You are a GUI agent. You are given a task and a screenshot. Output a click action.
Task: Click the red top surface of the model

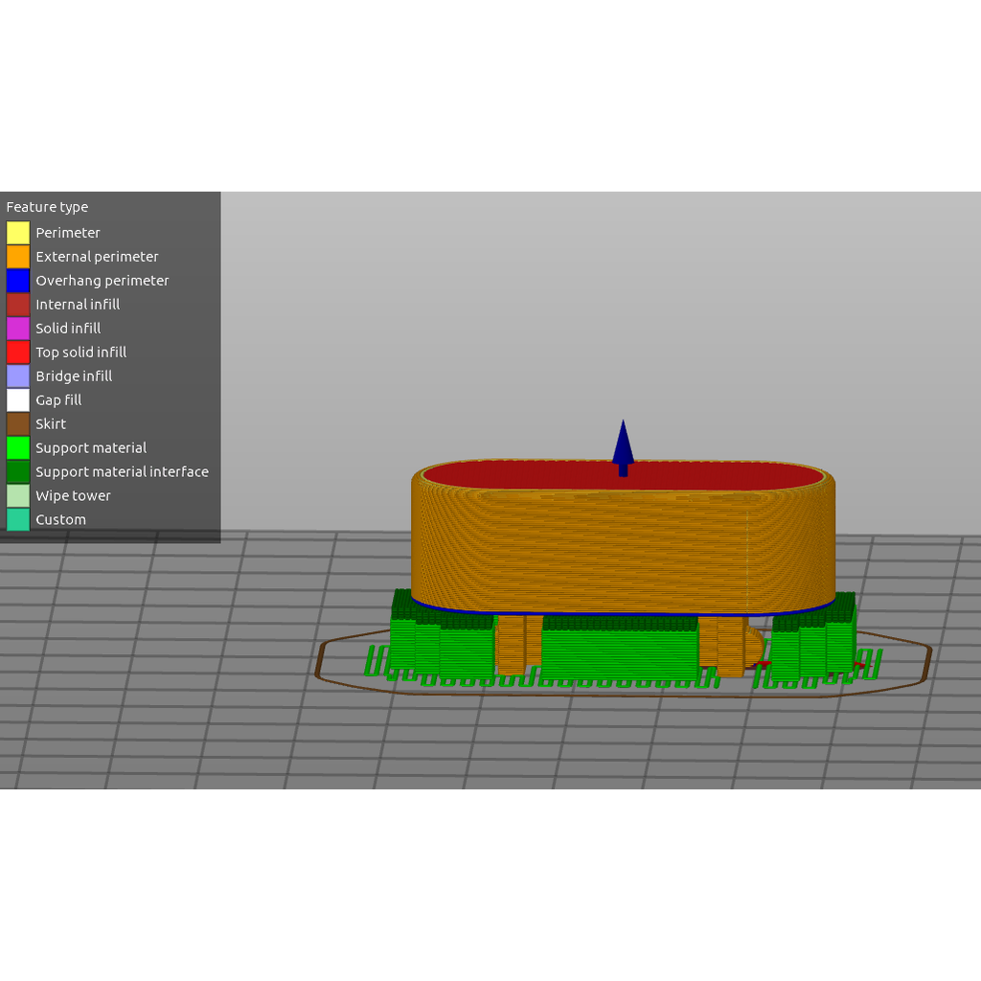click(x=536, y=476)
